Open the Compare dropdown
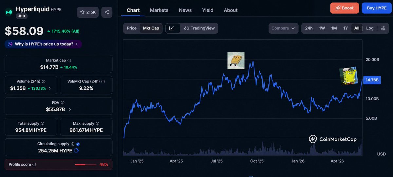Viewport: 393px width, 177px height. click(x=284, y=28)
